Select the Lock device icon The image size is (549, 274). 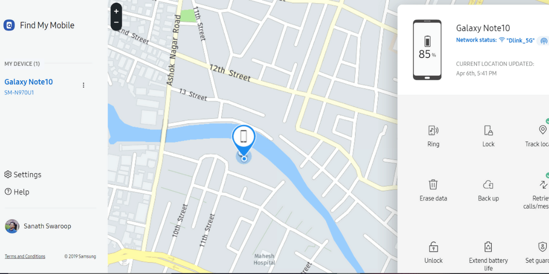coord(488,131)
